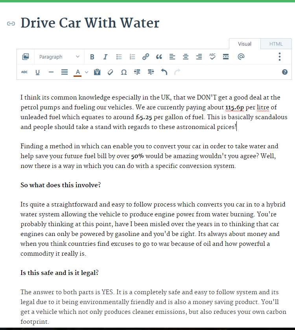Apply blockquote formatting
This screenshot has height=330, width=295.
(159, 57)
